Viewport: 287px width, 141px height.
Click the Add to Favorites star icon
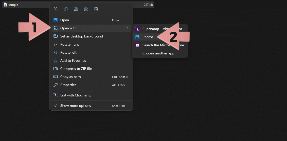56,61
